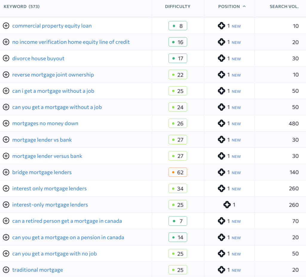The image size is (306, 277).
Task: Click difficulty badge 7 for retired person mortgage
Action: [178, 221]
